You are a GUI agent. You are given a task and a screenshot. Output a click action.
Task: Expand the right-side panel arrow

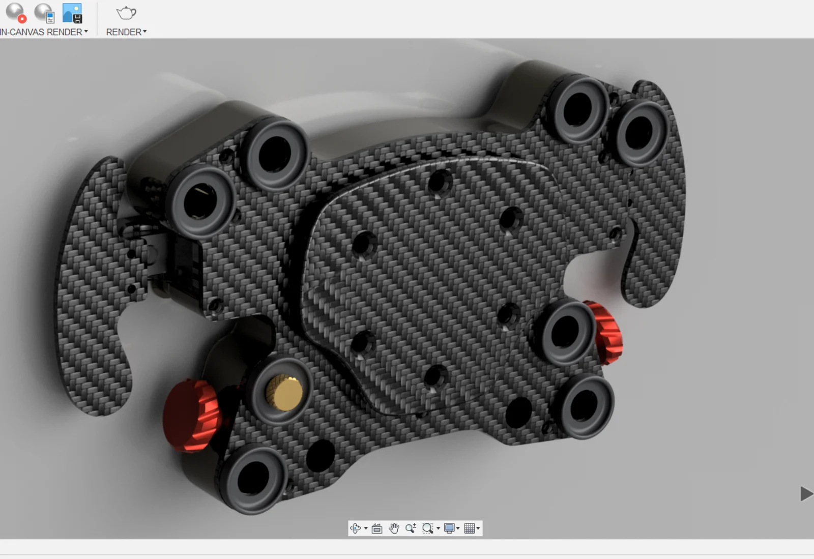(x=806, y=494)
